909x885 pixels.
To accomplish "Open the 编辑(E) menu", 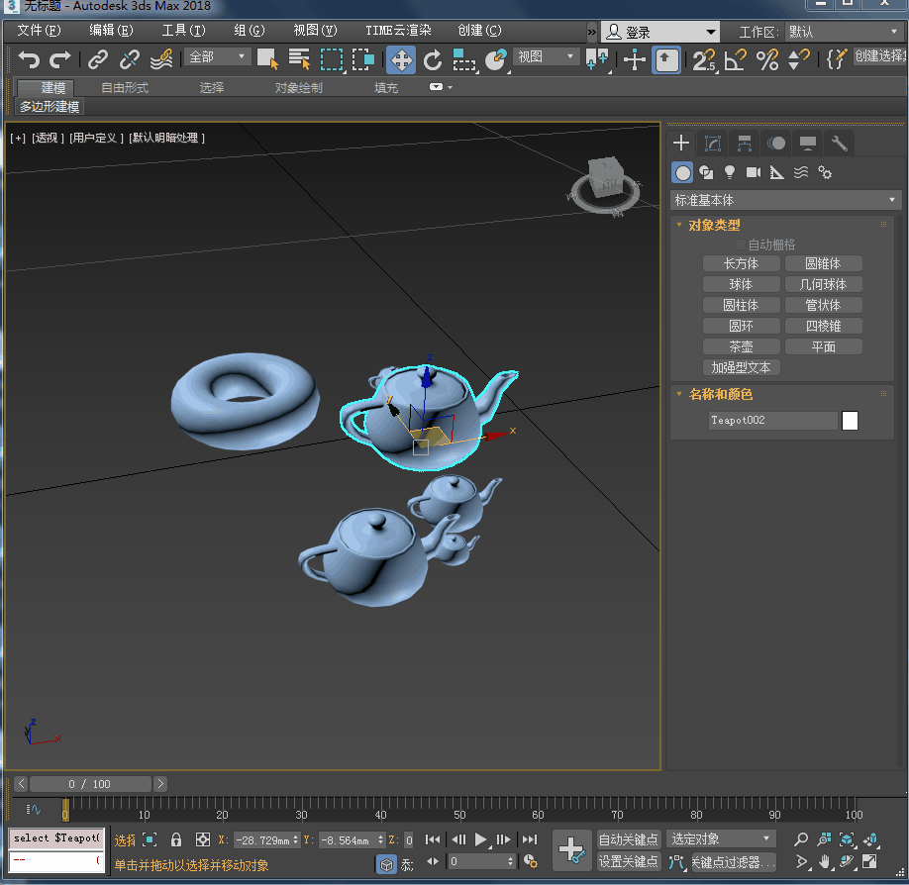I will pyautogui.click(x=111, y=31).
